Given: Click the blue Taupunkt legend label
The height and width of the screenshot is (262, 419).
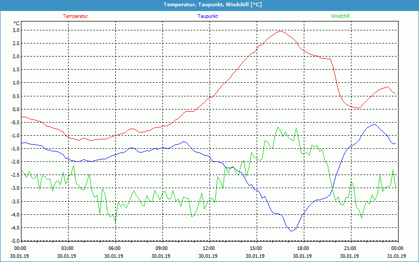Looking at the screenshot, I should coord(207,16).
